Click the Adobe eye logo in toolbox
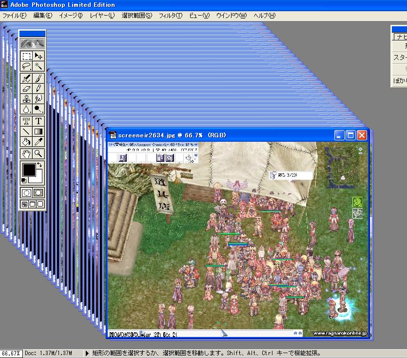The image size is (407, 358). coord(33,43)
